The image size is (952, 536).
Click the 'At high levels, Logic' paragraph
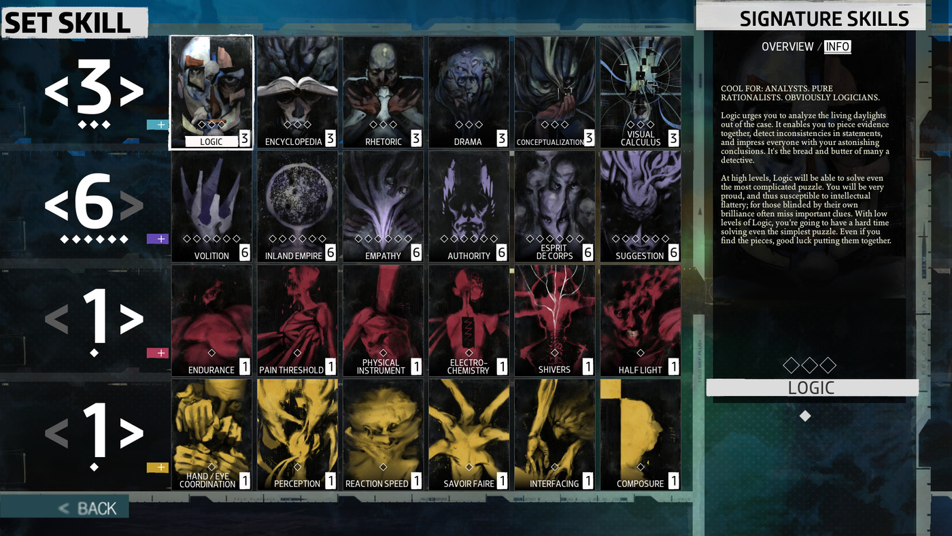(x=806, y=209)
